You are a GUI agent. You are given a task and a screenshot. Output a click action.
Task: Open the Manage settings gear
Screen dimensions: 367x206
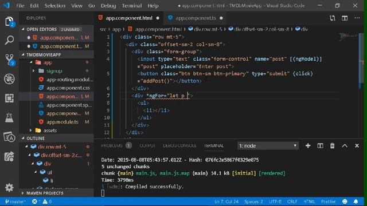[9, 188]
